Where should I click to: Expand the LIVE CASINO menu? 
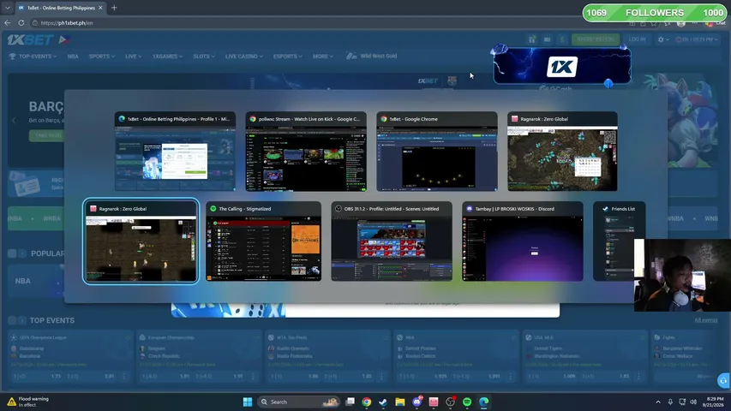tap(244, 57)
